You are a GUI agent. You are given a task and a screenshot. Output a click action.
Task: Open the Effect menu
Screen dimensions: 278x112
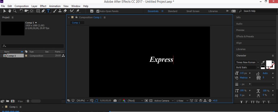(x=43, y=6)
